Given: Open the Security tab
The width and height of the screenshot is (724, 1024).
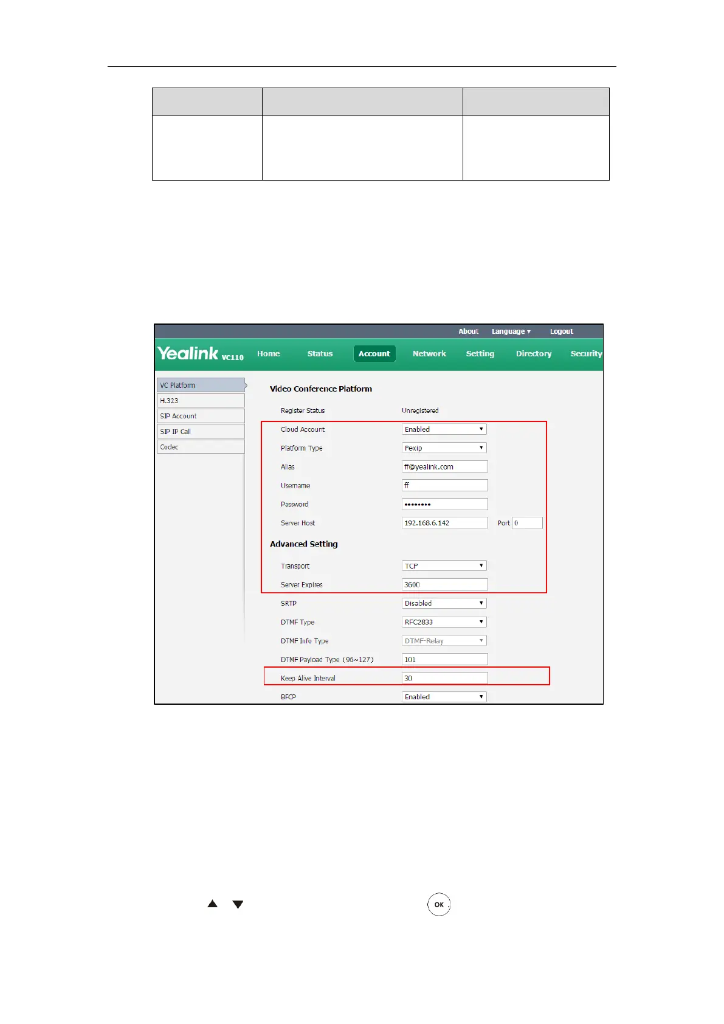Looking at the screenshot, I should 586,354.
